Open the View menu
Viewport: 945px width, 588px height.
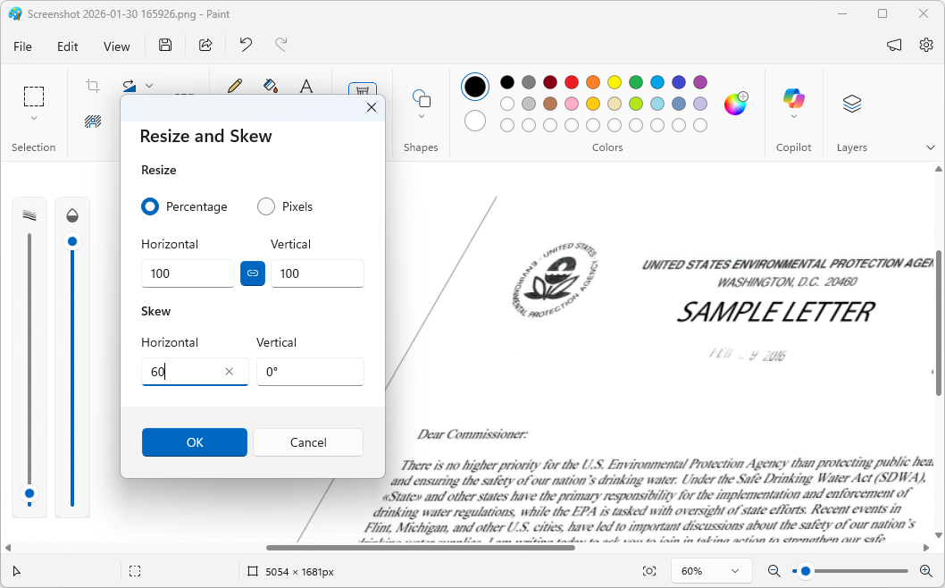pos(116,46)
